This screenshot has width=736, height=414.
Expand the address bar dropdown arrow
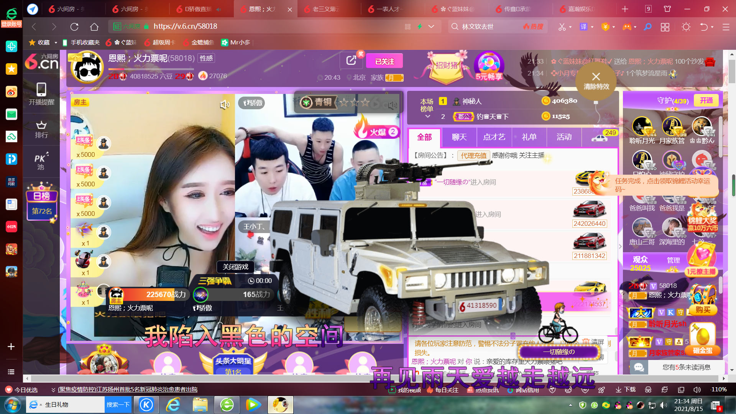click(x=431, y=26)
